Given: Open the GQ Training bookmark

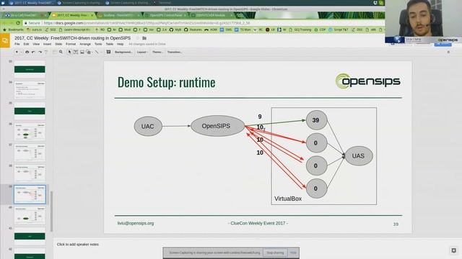Looking at the screenshot, I should click(x=300, y=29).
